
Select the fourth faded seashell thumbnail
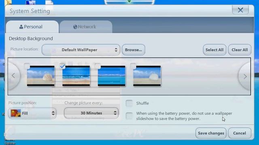pos(147,76)
